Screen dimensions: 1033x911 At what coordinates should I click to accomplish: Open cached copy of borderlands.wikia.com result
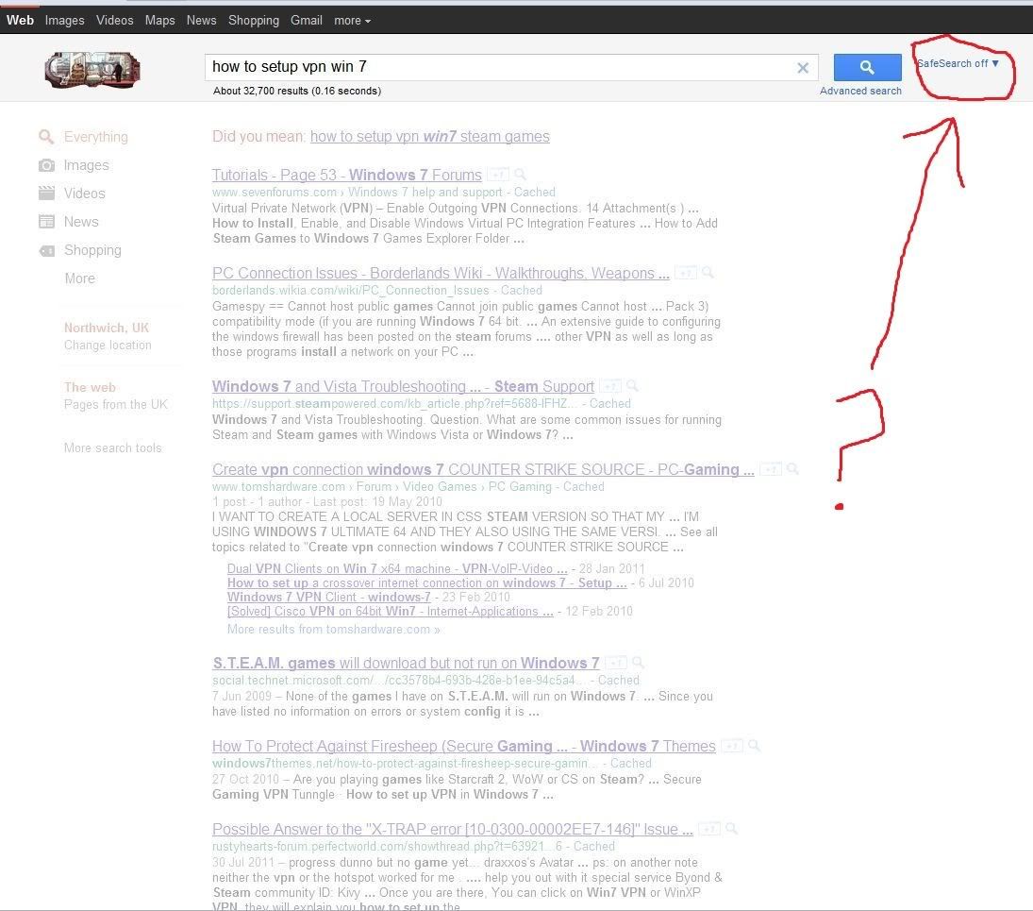[x=521, y=290]
